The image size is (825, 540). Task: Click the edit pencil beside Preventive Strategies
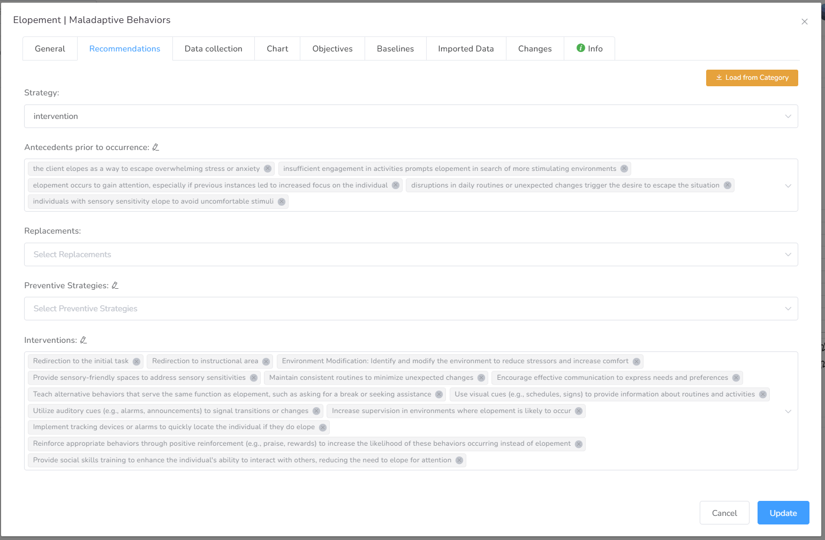115,286
